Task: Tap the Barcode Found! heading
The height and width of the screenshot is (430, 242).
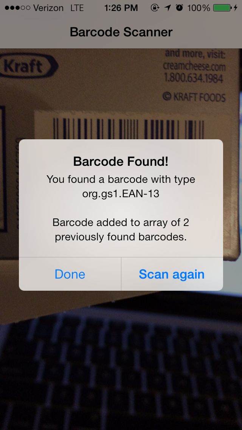Action: click(121, 162)
